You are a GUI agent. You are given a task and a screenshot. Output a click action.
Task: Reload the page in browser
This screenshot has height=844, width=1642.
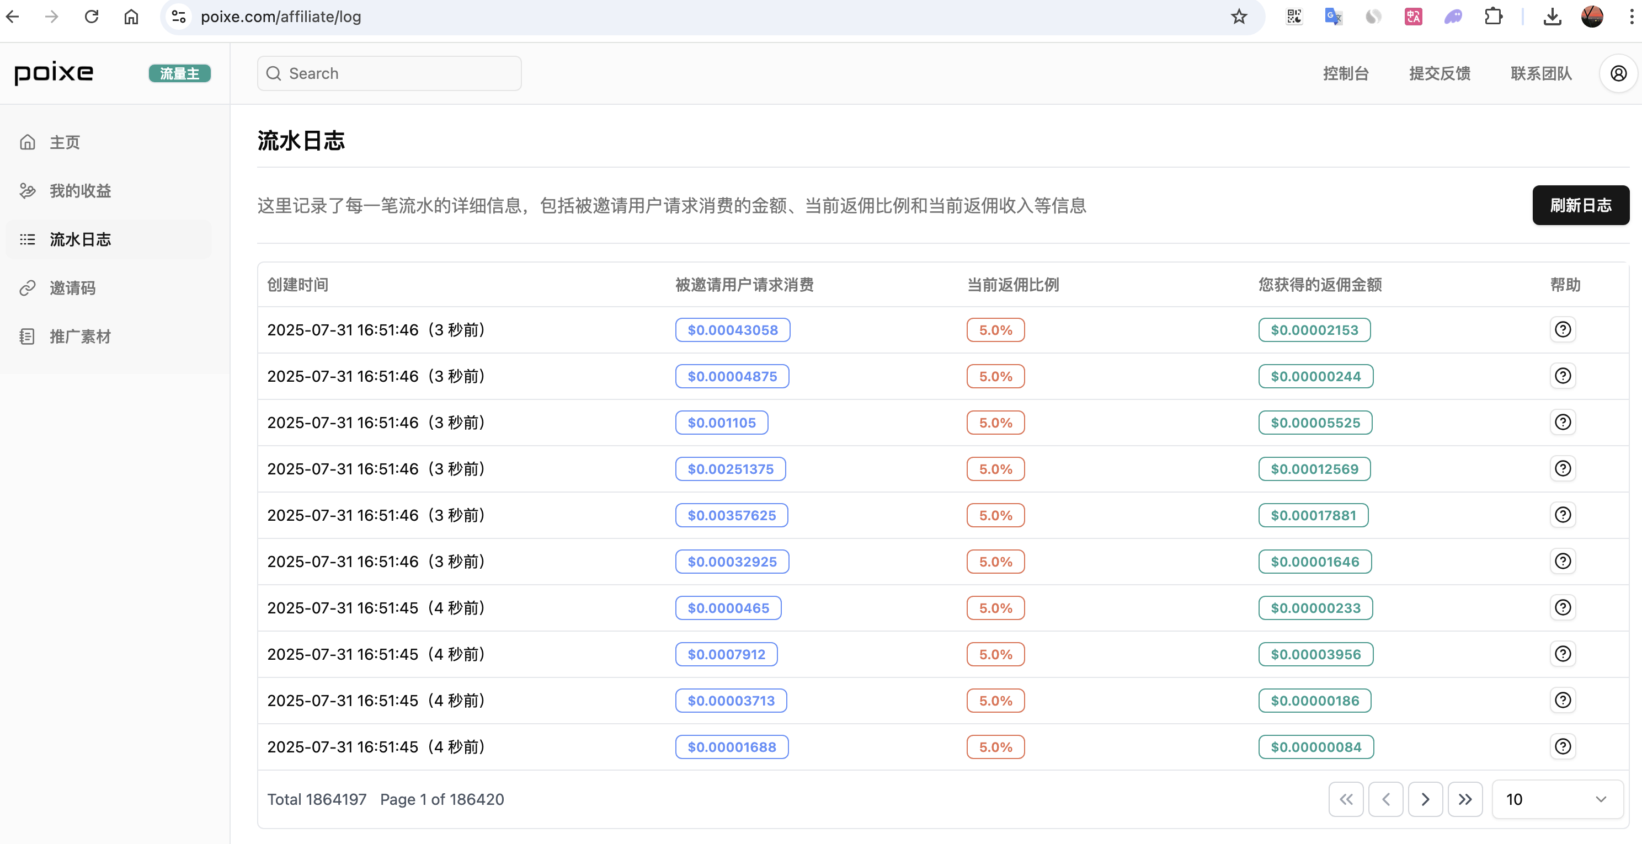[92, 17]
